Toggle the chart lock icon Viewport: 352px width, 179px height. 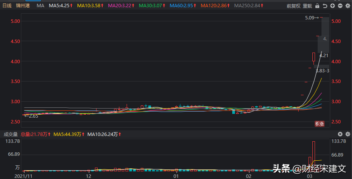[x=317, y=6]
